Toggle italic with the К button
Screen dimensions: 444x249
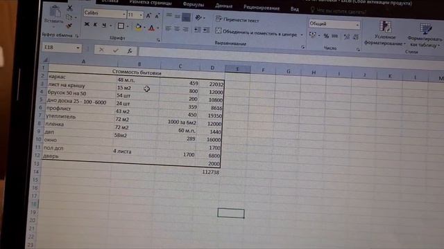tap(96, 25)
